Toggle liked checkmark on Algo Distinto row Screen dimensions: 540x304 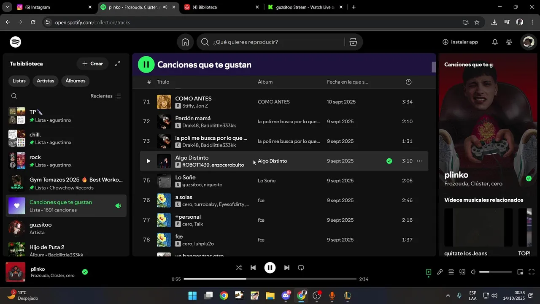point(389,161)
